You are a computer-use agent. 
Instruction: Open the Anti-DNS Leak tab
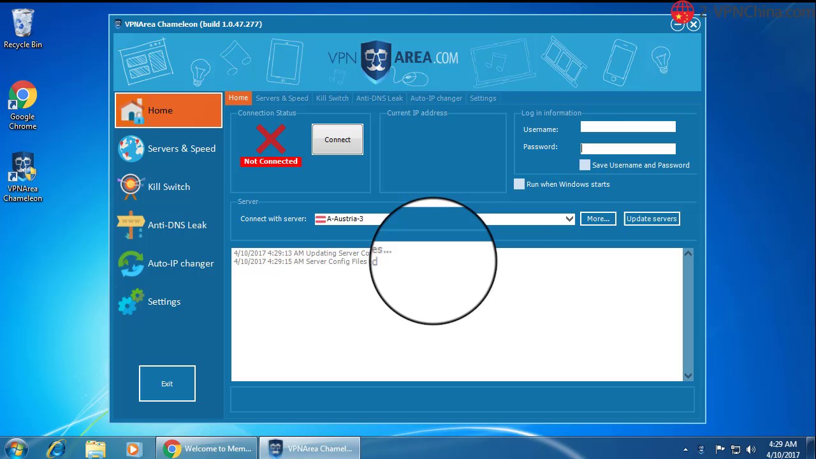pos(379,98)
